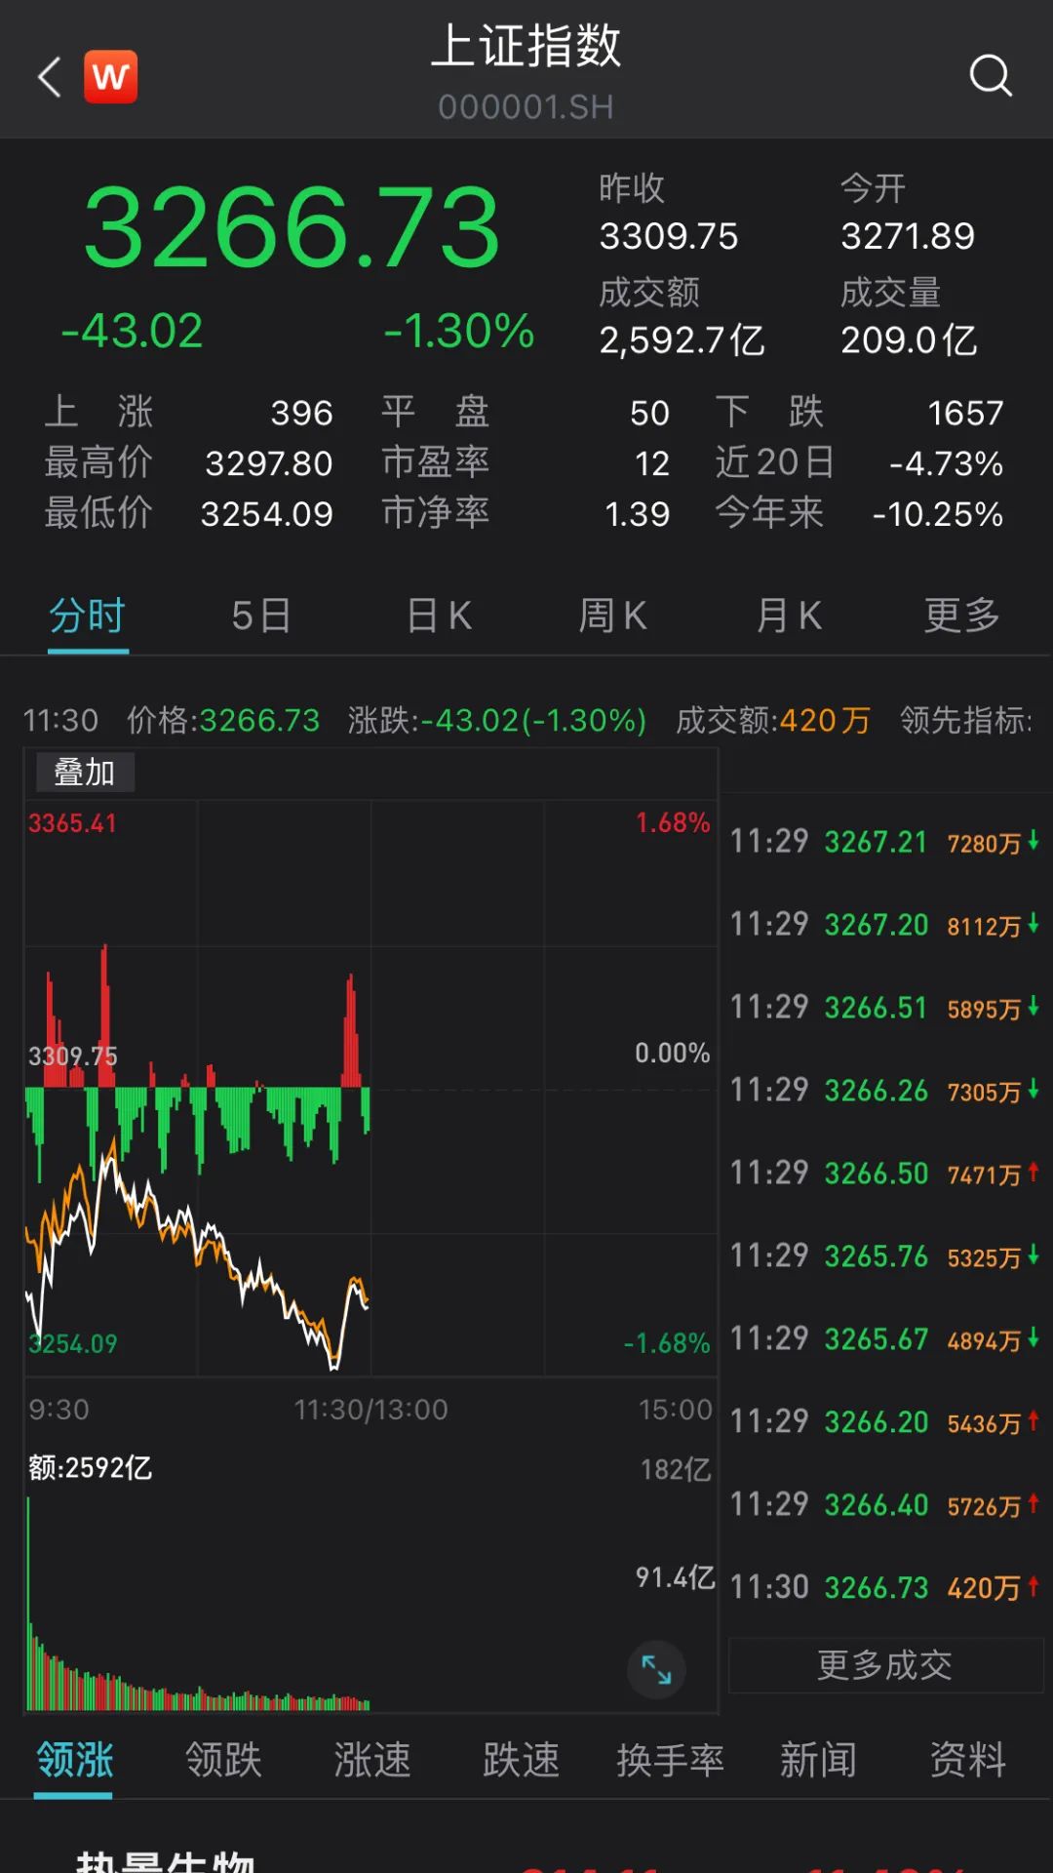This screenshot has height=1873, width=1053.
Task: Tap 今年来 value -10.25%
Action: coord(938,514)
